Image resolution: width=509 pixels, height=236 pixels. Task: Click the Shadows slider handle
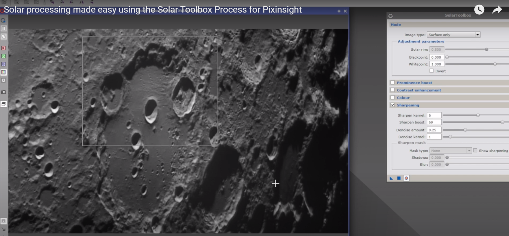[x=447, y=157]
